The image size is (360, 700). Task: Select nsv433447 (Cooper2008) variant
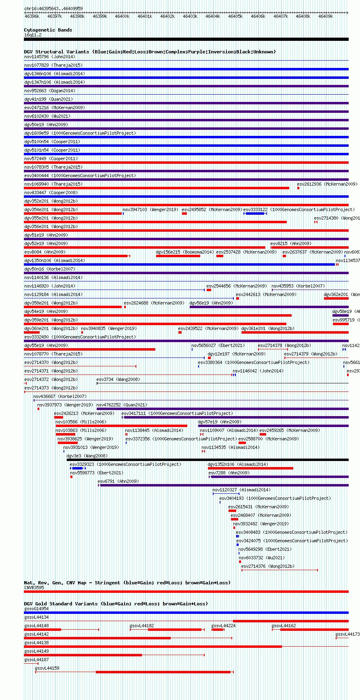tap(51, 192)
